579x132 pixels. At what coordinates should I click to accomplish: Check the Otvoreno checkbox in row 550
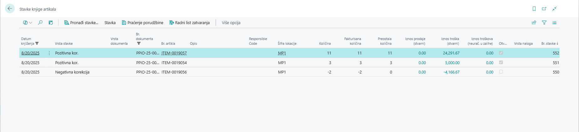(x=501, y=72)
